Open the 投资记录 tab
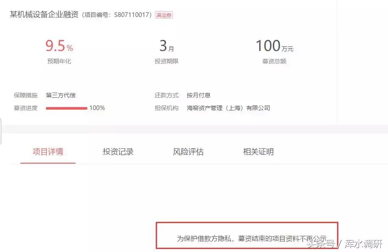 click(118, 152)
